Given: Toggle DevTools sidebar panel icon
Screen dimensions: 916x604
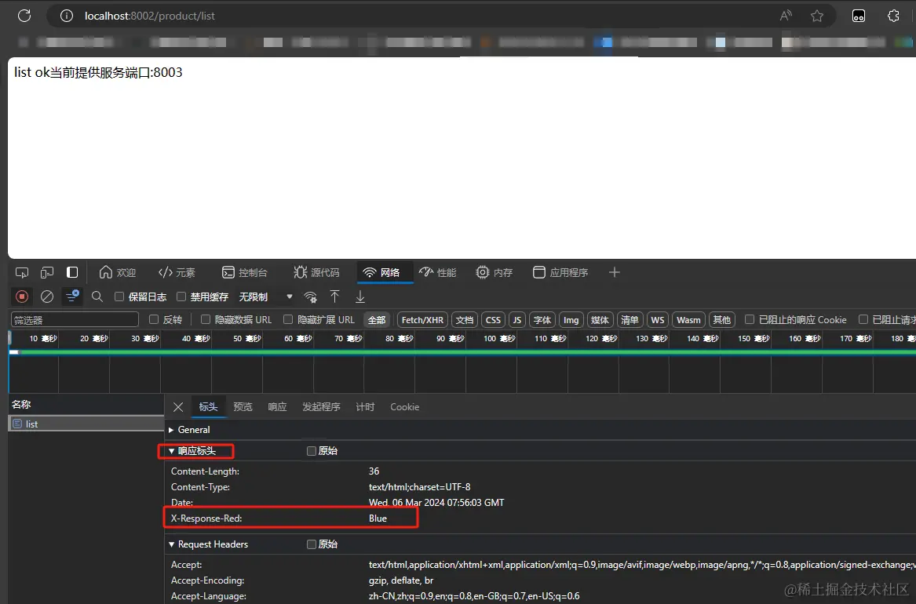Looking at the screenshot, I should tap(72, 272).
